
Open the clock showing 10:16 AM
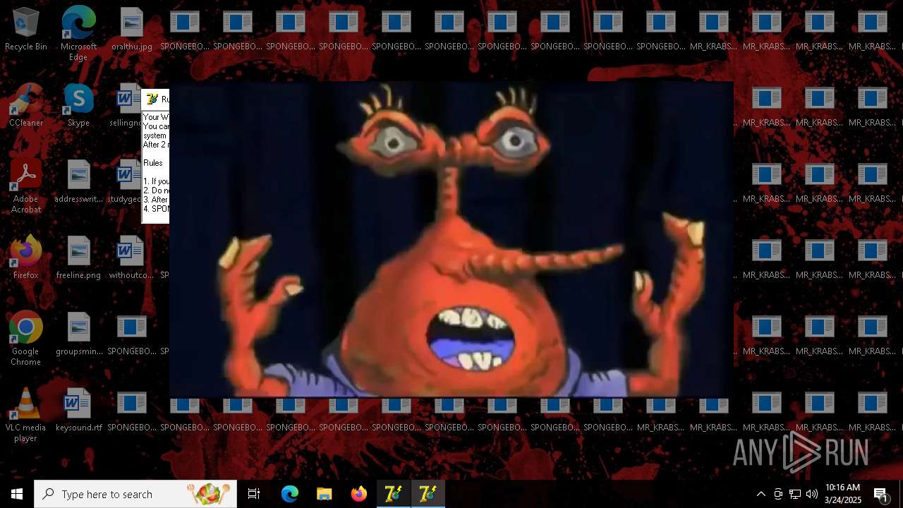pyautogui.click(x=843, y=494)
